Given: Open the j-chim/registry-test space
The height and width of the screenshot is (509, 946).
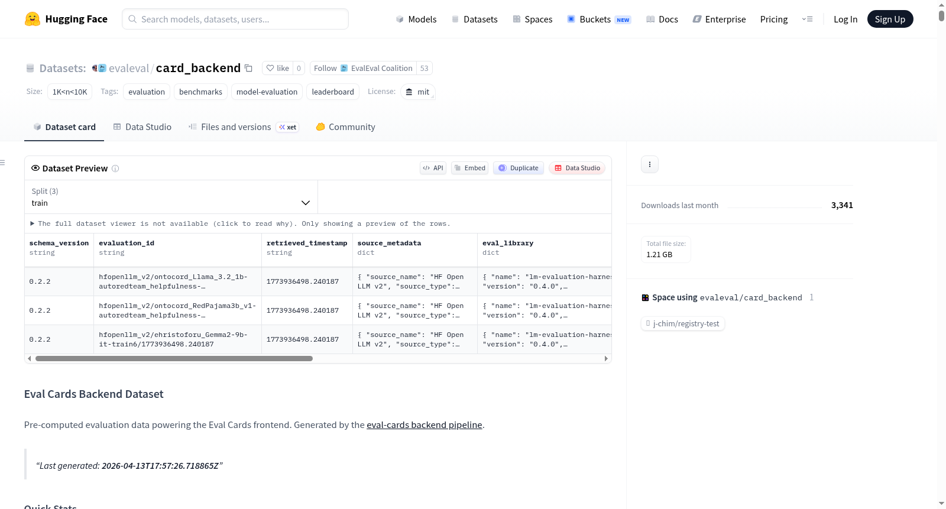Looking at the screenshot, I should point(683,323).
